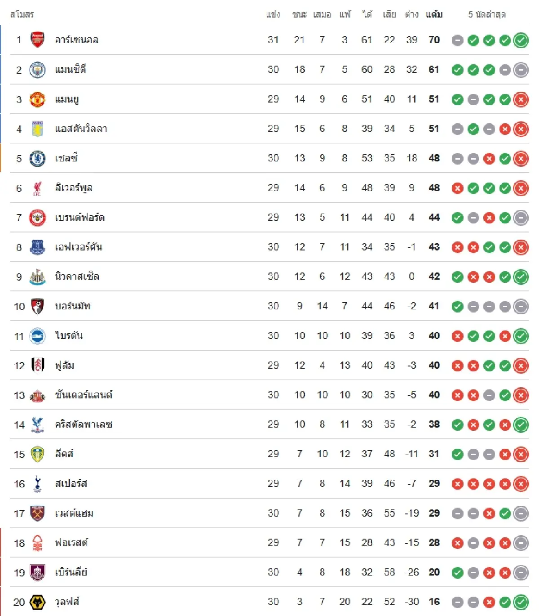Click the Wolves club logo

37,602
